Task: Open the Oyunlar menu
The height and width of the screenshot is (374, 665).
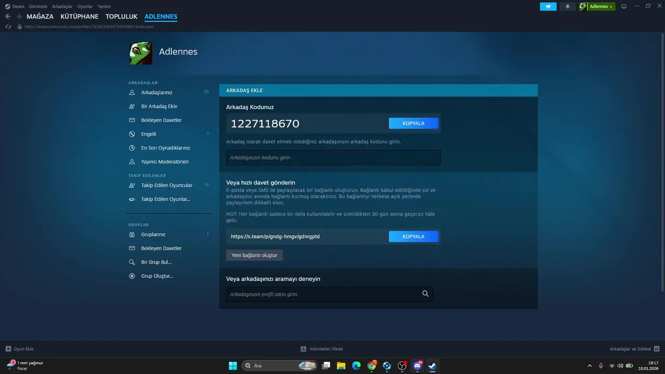Action: click(x=85, y=6)
